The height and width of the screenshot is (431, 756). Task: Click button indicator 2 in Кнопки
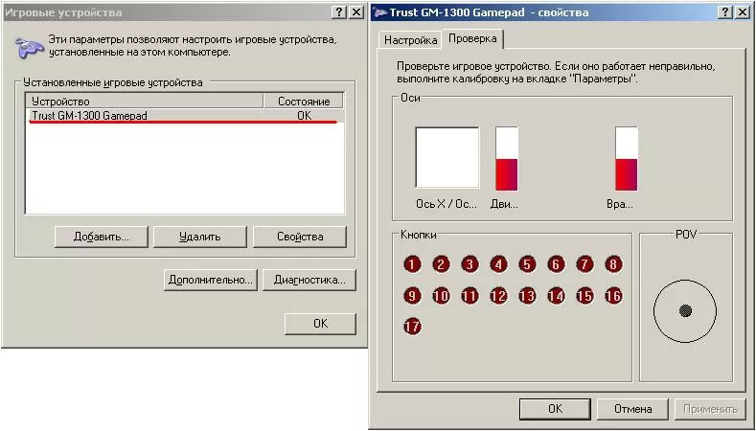441,264
